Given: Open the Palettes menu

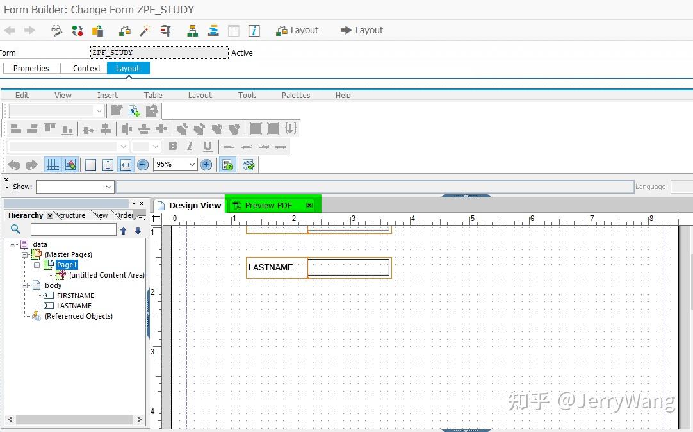Looking at the screenshot, I should click(x=295, y=95).
